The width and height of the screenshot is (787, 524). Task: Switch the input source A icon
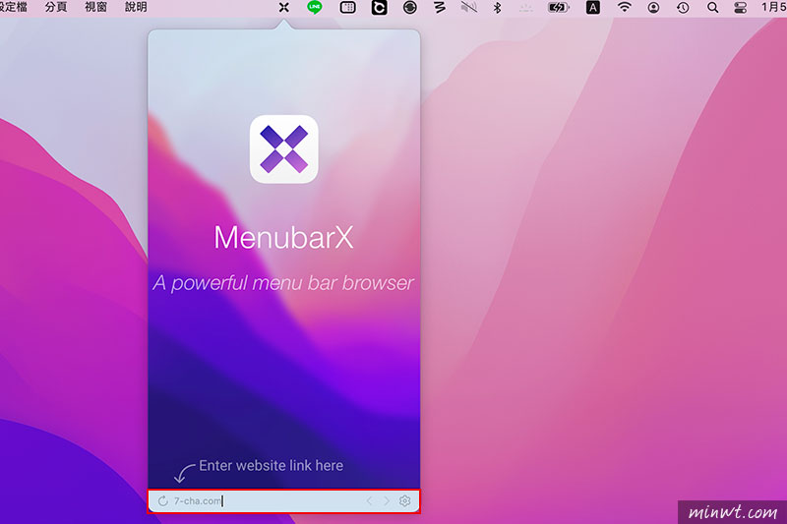(x=593, y=7)
